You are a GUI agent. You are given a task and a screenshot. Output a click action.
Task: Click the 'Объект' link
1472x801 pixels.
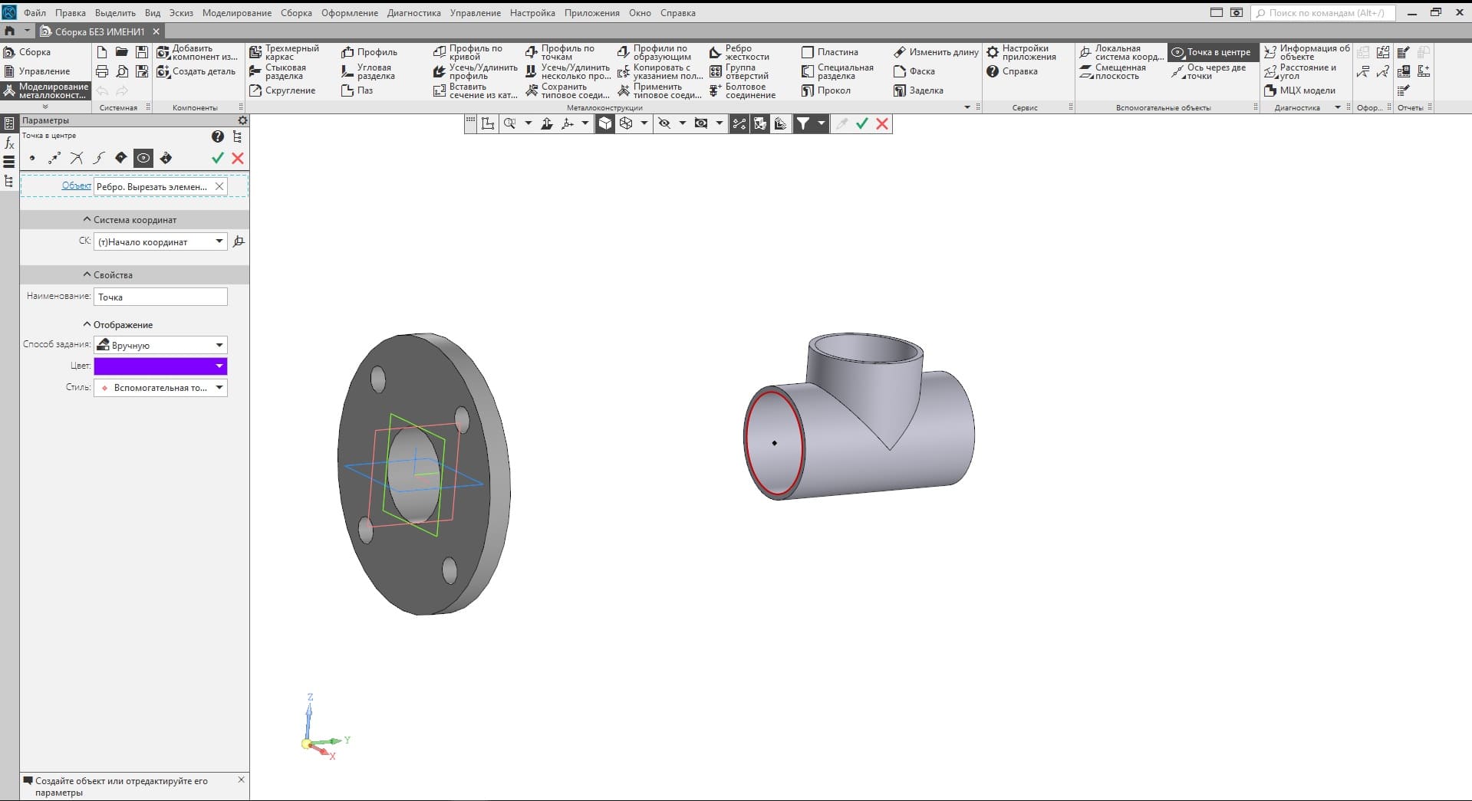pos(77,185)
